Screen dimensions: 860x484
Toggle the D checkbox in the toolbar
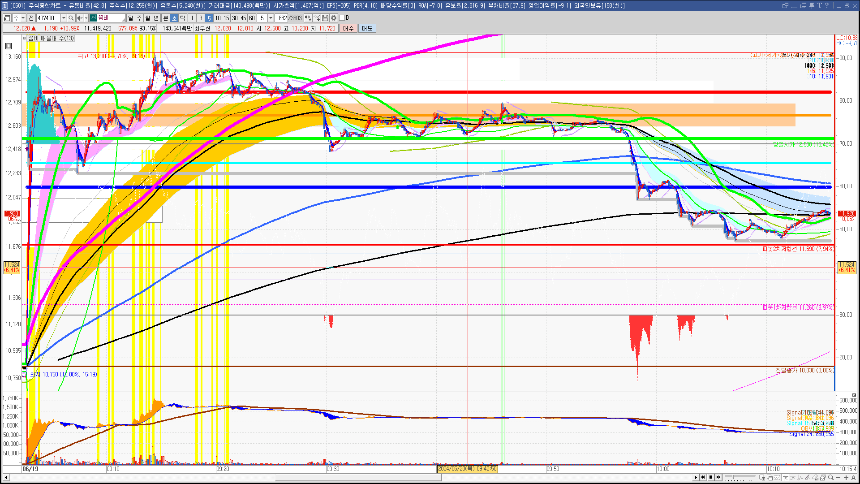tap(342, 18)
